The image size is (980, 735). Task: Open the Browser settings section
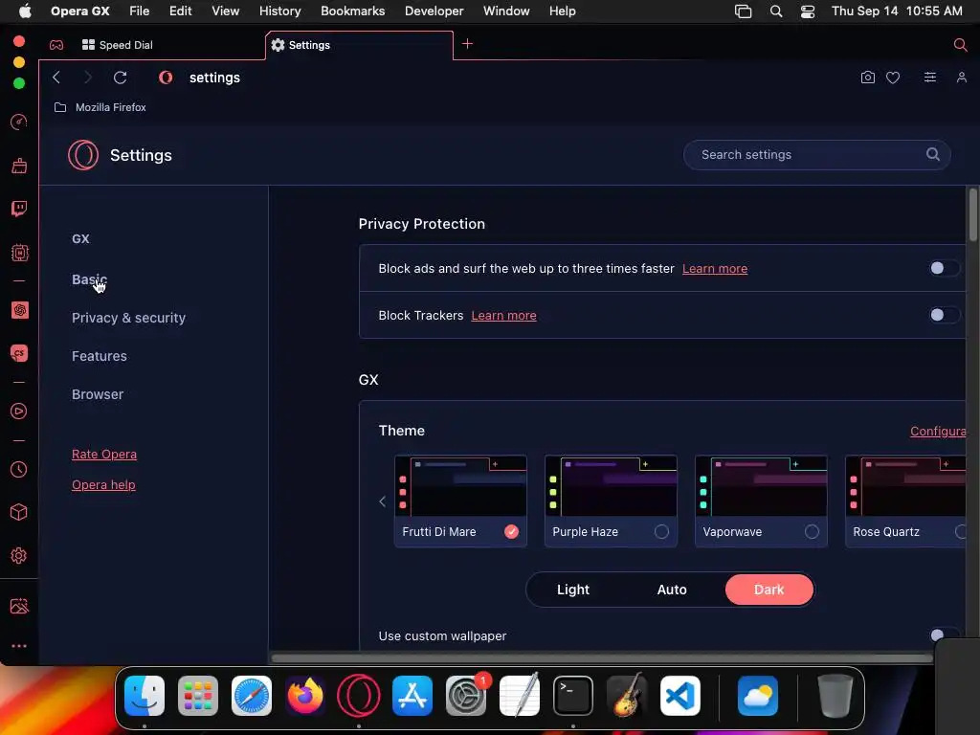pyautogui.click(x=98, y=394)
